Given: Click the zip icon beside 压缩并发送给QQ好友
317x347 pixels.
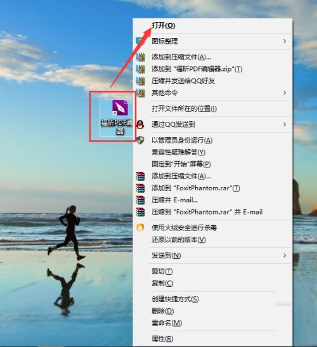Looking at the screenshot, I should [x=140, y=81].
